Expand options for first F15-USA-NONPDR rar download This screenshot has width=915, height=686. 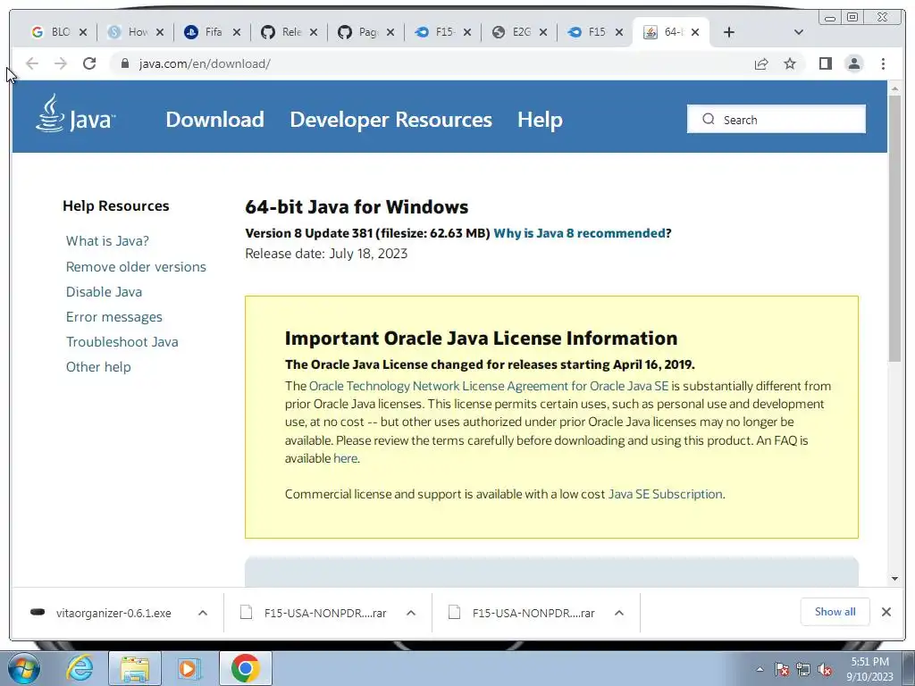411,613
